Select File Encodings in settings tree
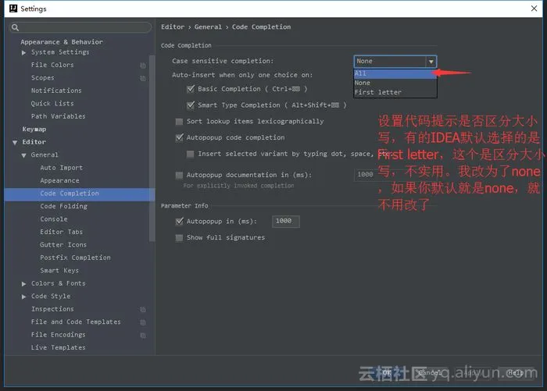This screenshot has width=547, height=391. click(59, 335)
